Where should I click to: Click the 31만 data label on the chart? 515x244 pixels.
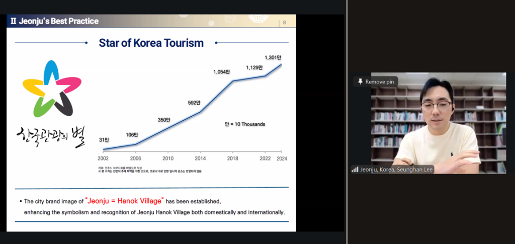(x=103, y=140)
